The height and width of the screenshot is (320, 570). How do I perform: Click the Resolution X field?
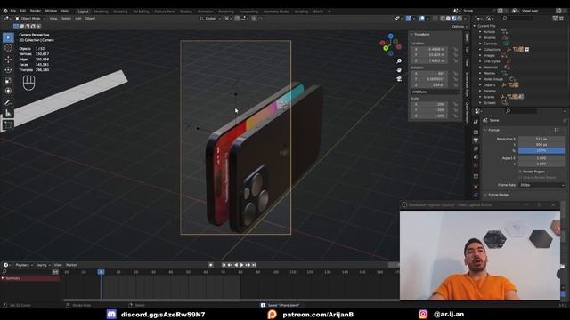click(541, 139)
